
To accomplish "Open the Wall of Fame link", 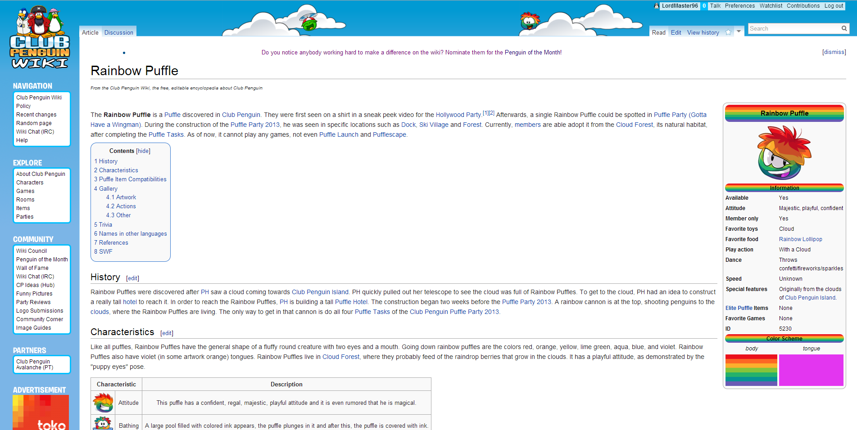I will point(32,268).
